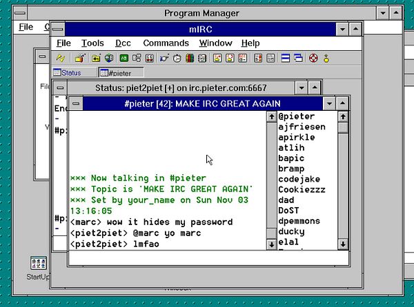Select codejake in the nick list
This screenshot has height=307, width=414.
point(299,179)
